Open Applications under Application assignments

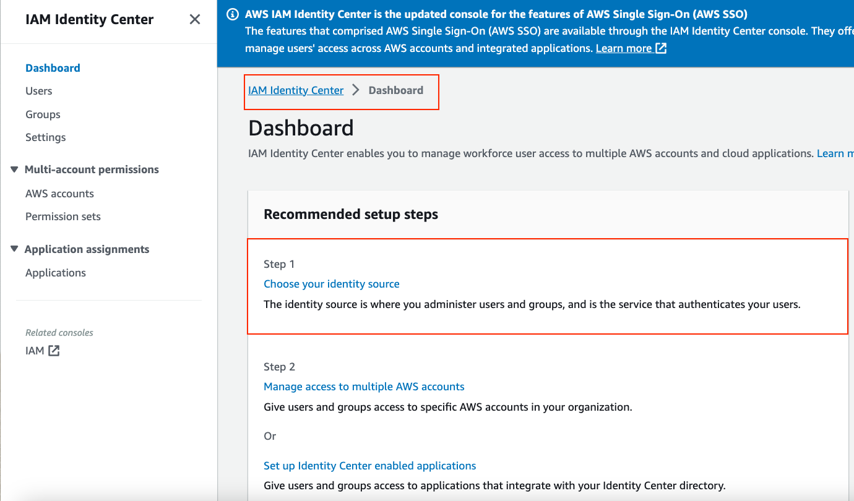click(56, 272)
